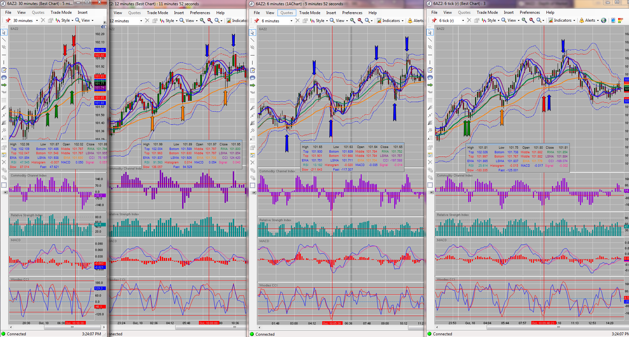The width and height of the screenshot is (629, 337).
Task: Click the selection rectangle tool in 30 minutes window
Action: [x=4, y=185]
